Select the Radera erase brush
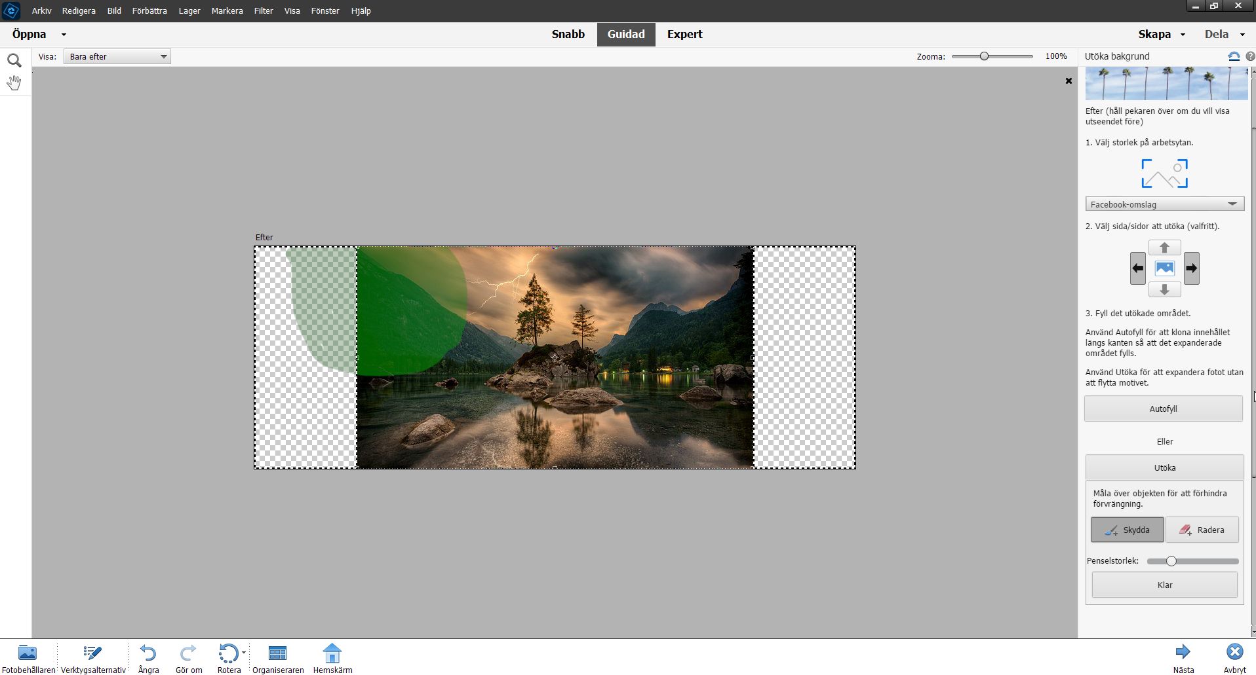Image resolution: width=1256 pixels, height=675 pixels. point(1202,530)
